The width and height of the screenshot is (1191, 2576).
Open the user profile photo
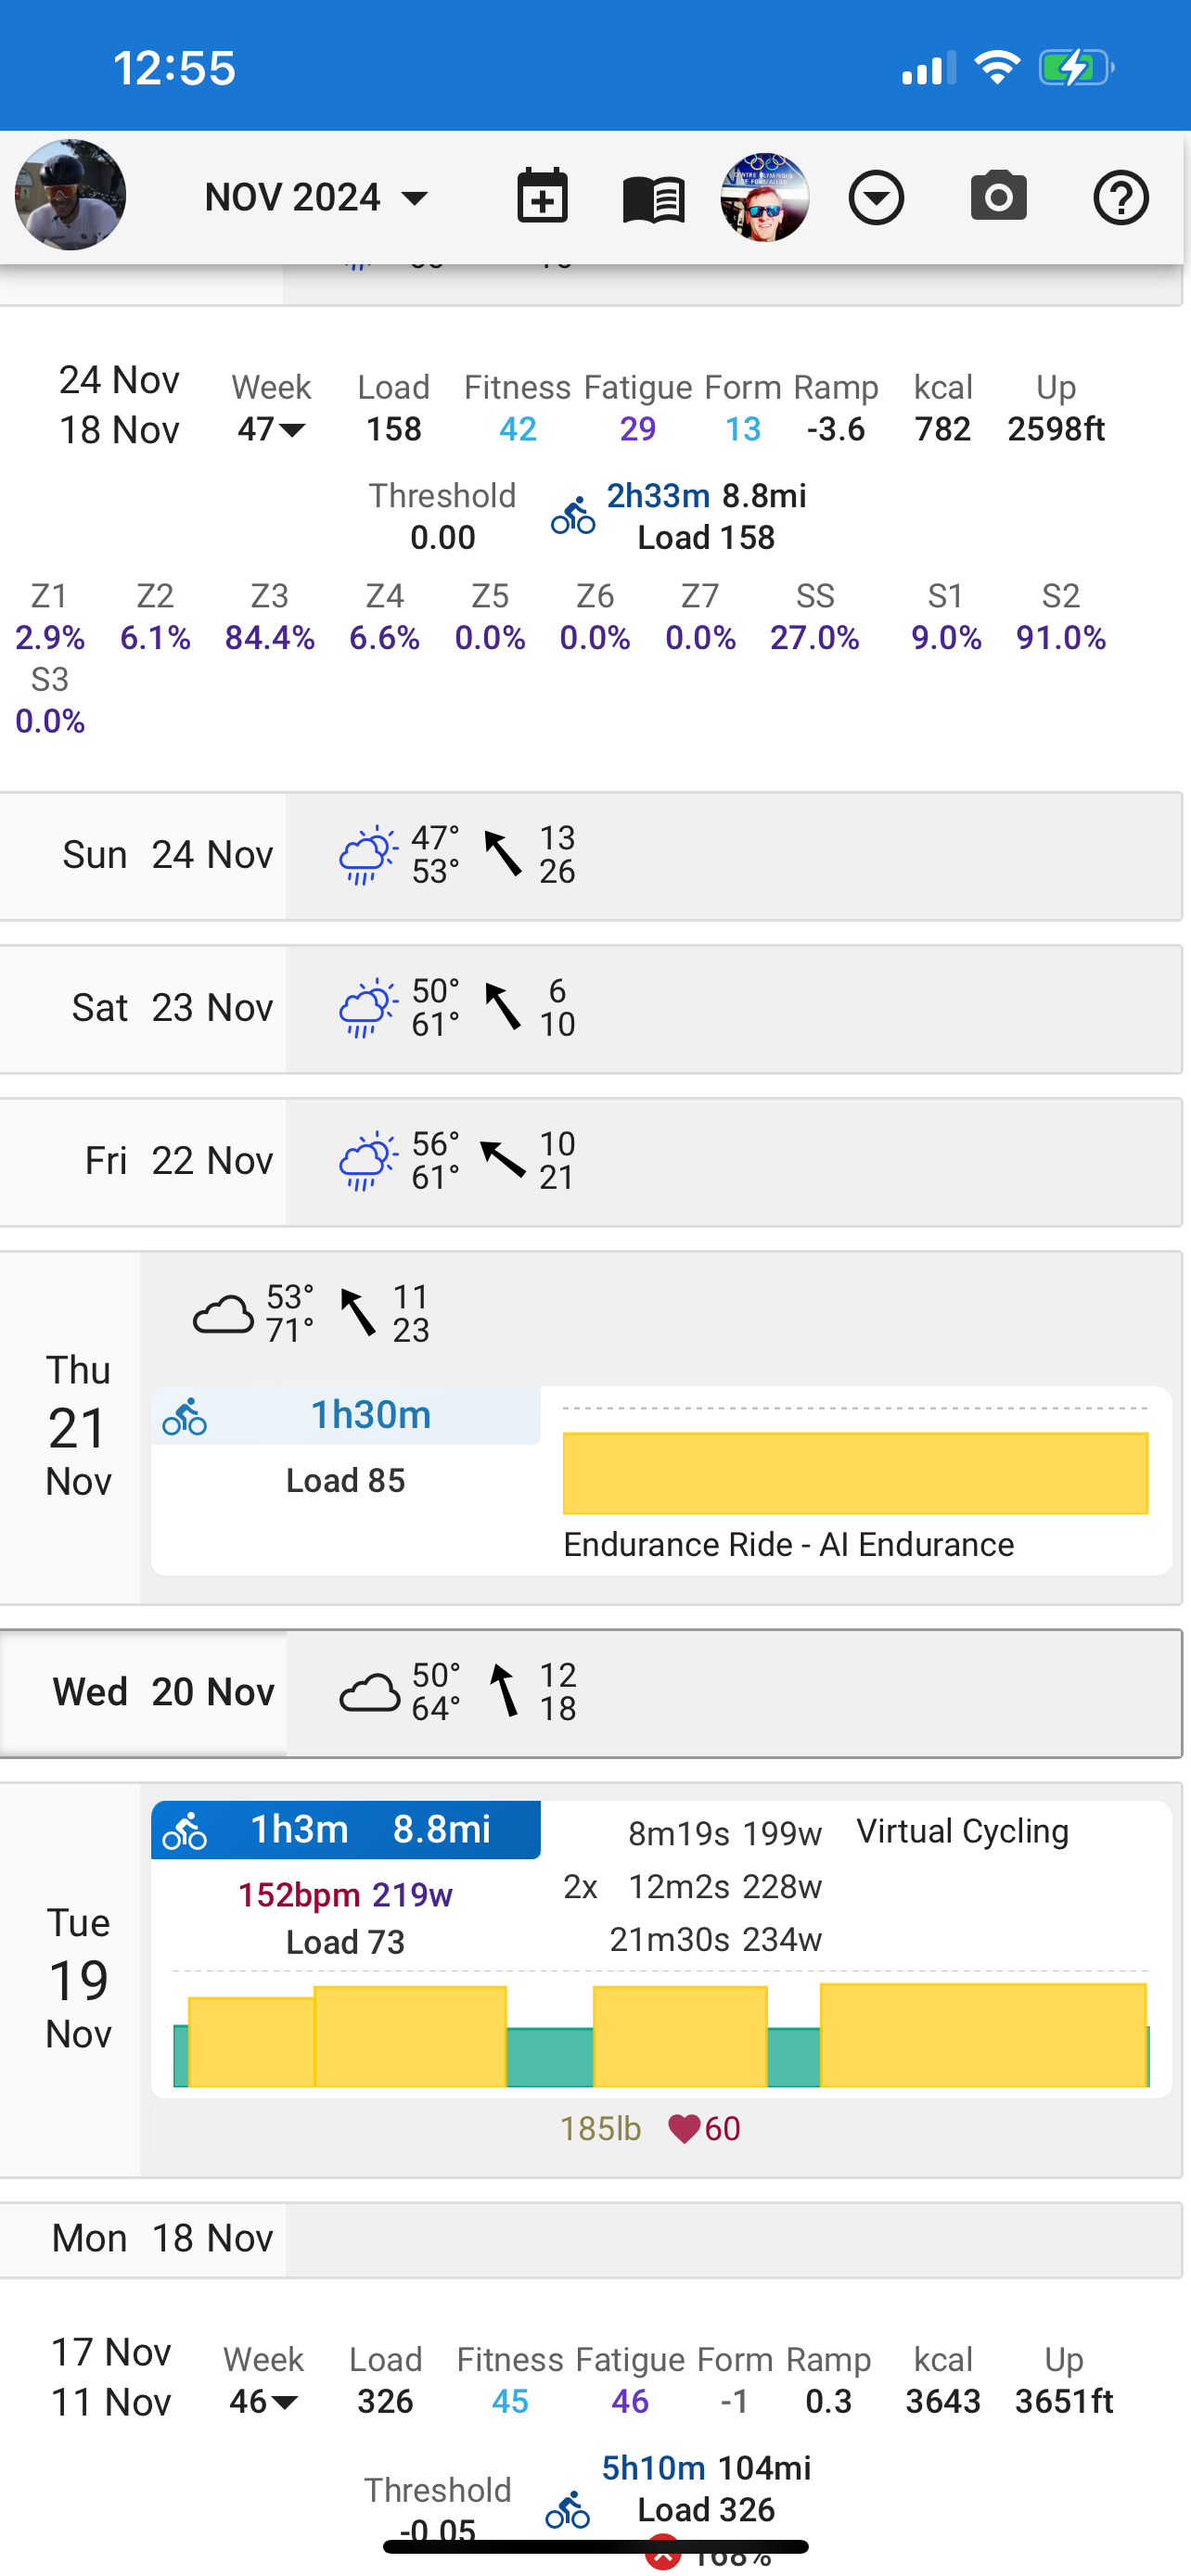tap(70, 194)
